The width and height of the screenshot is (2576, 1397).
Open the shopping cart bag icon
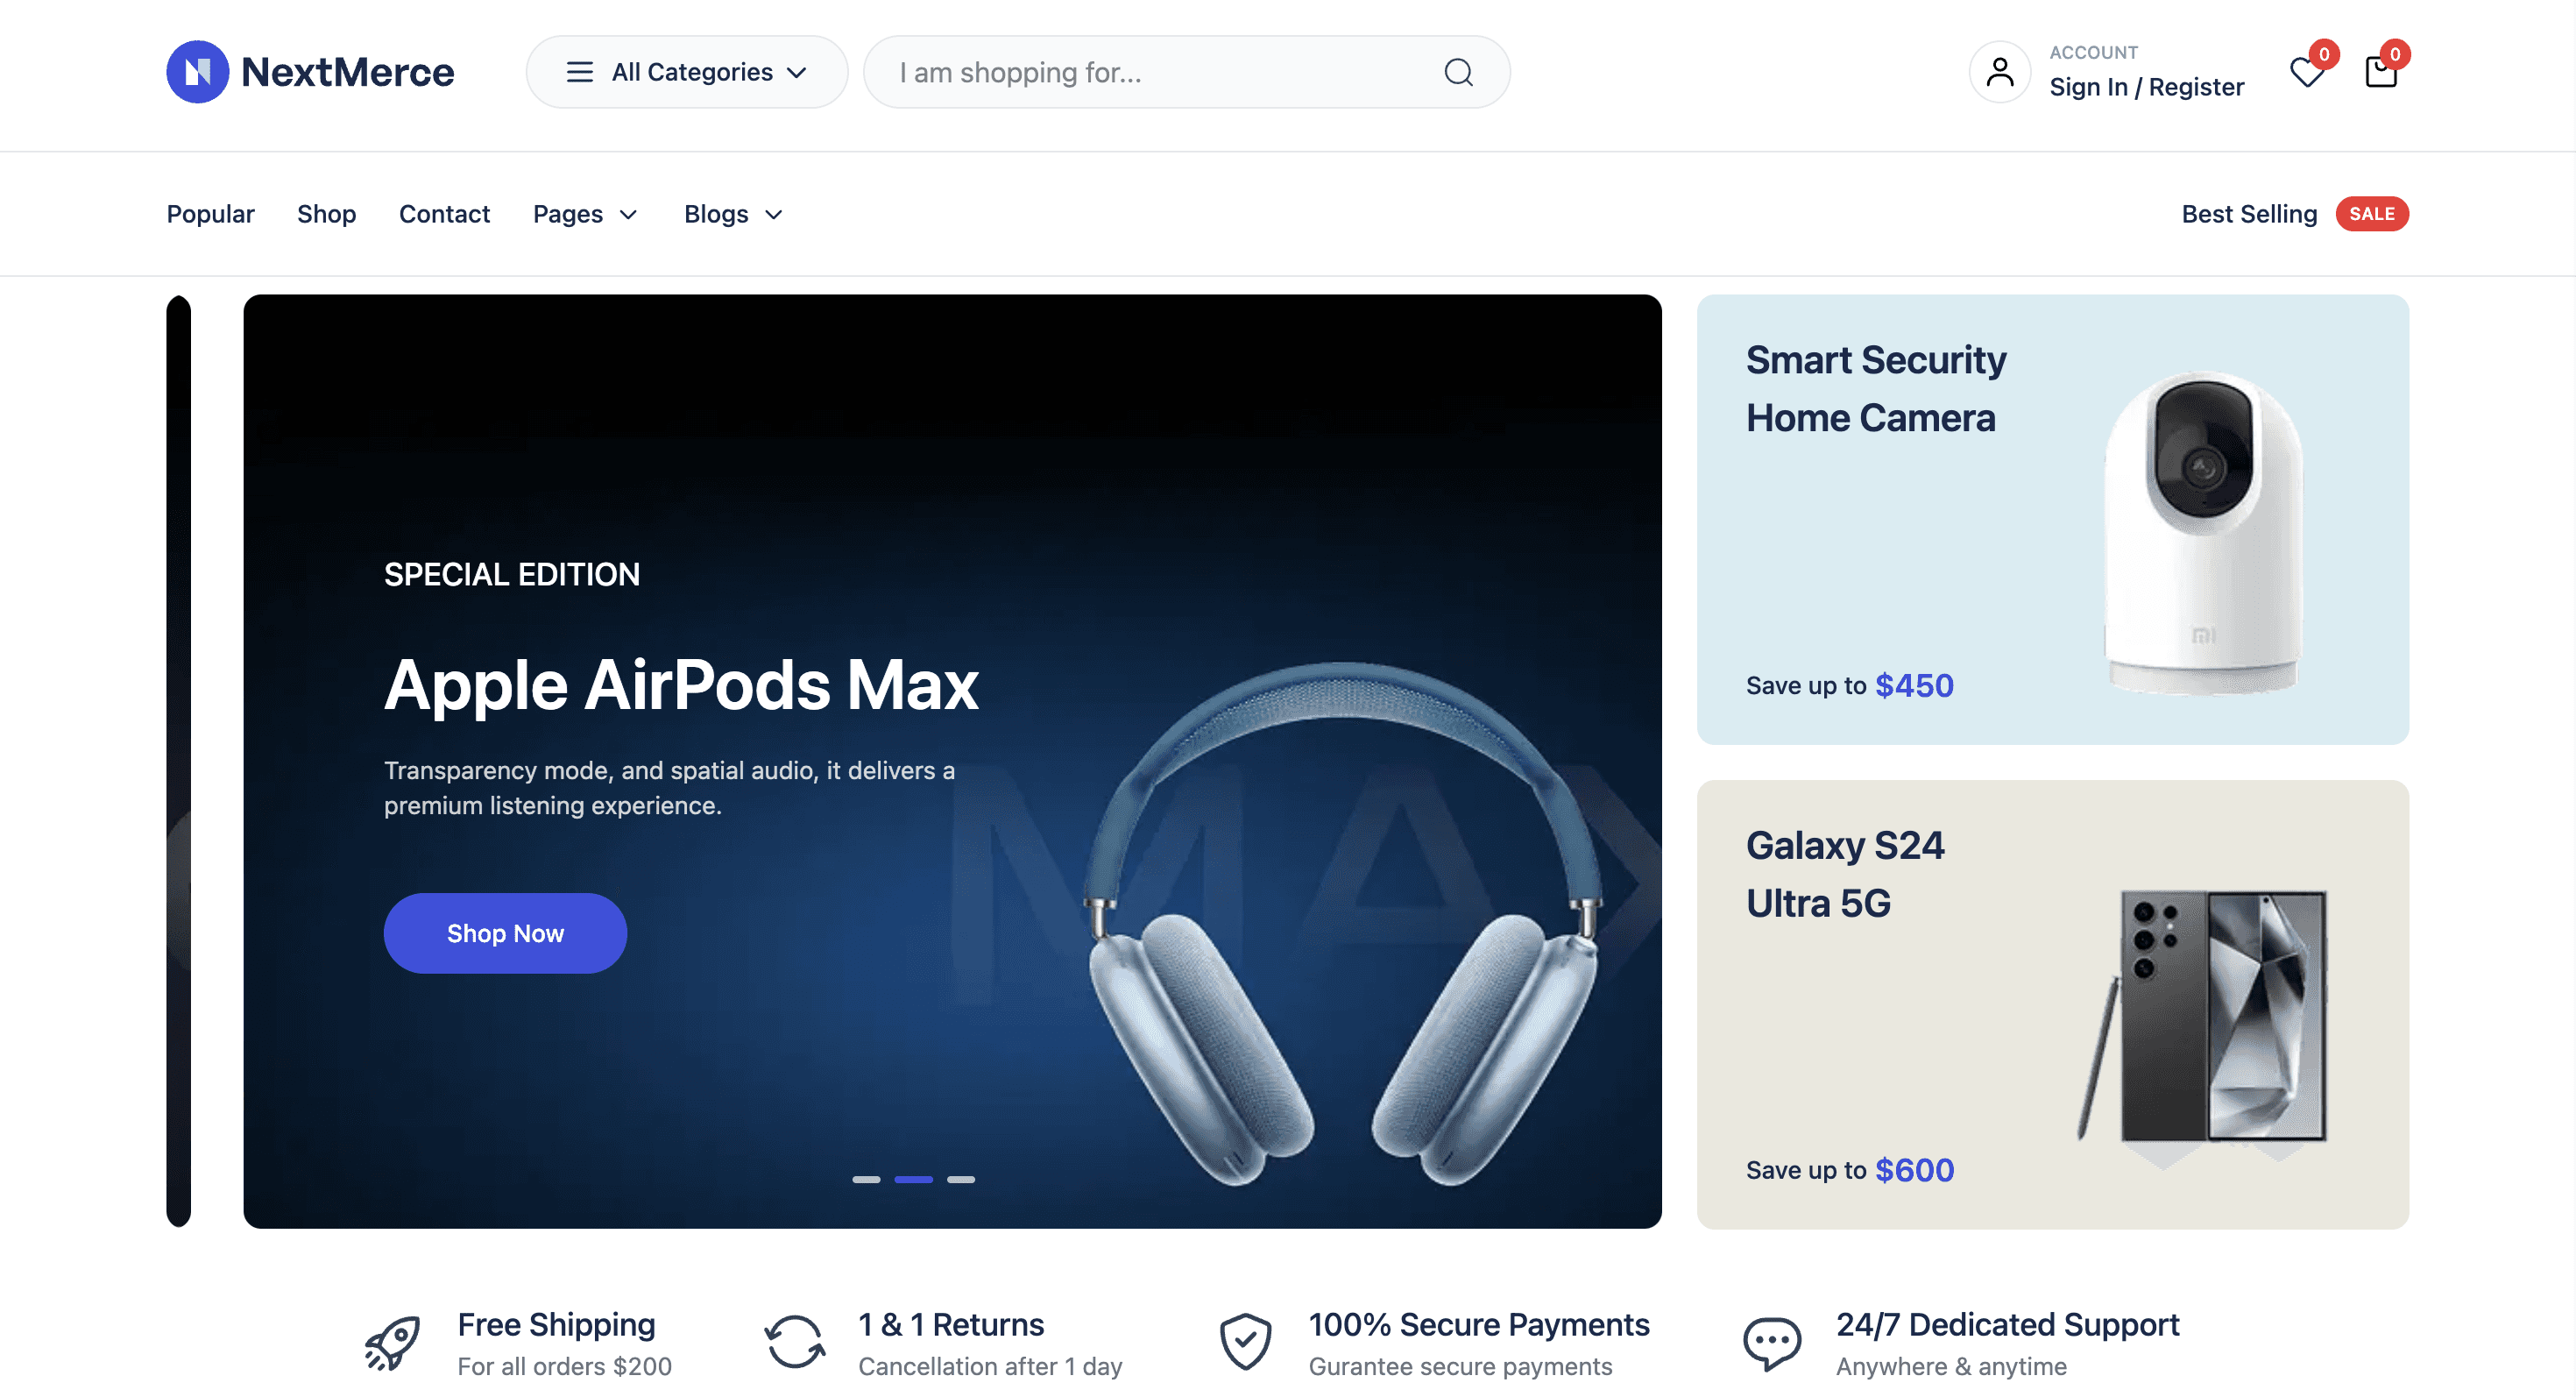click(2380, 72)
